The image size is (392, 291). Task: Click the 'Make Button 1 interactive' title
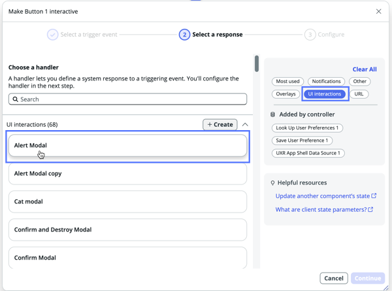point(43,12)
